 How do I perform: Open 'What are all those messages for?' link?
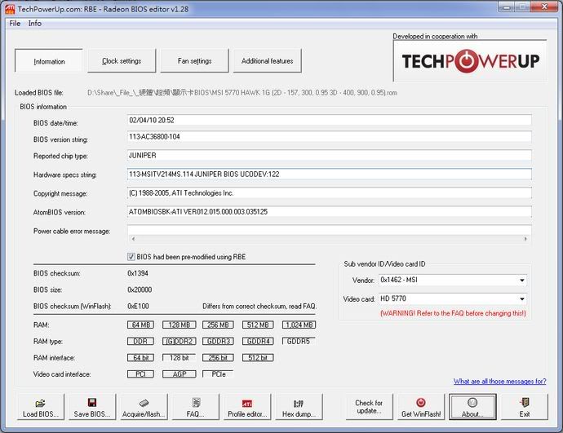tap(500, 381)
